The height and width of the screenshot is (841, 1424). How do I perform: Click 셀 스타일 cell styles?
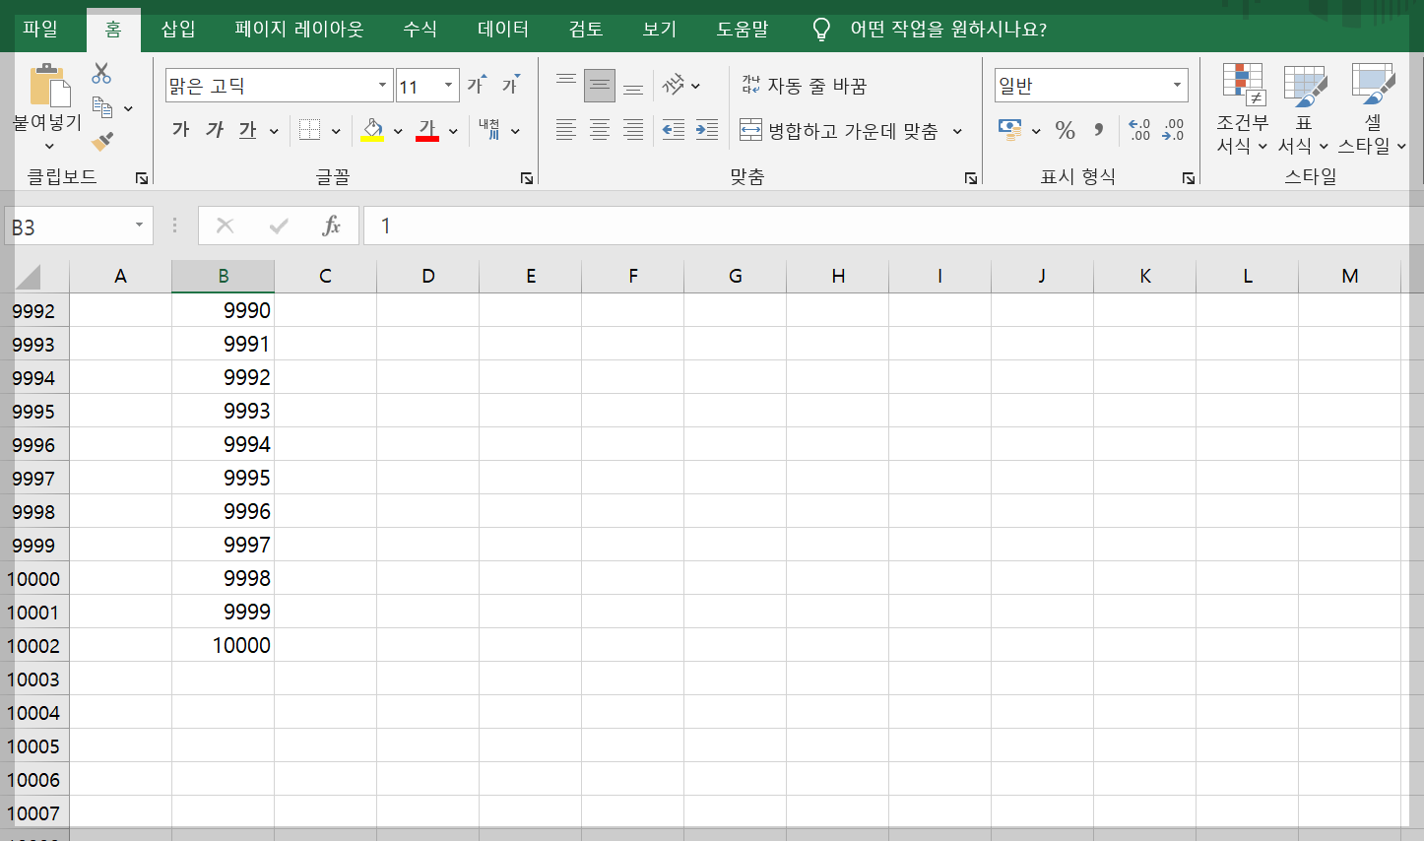[x=1373, y=108]
